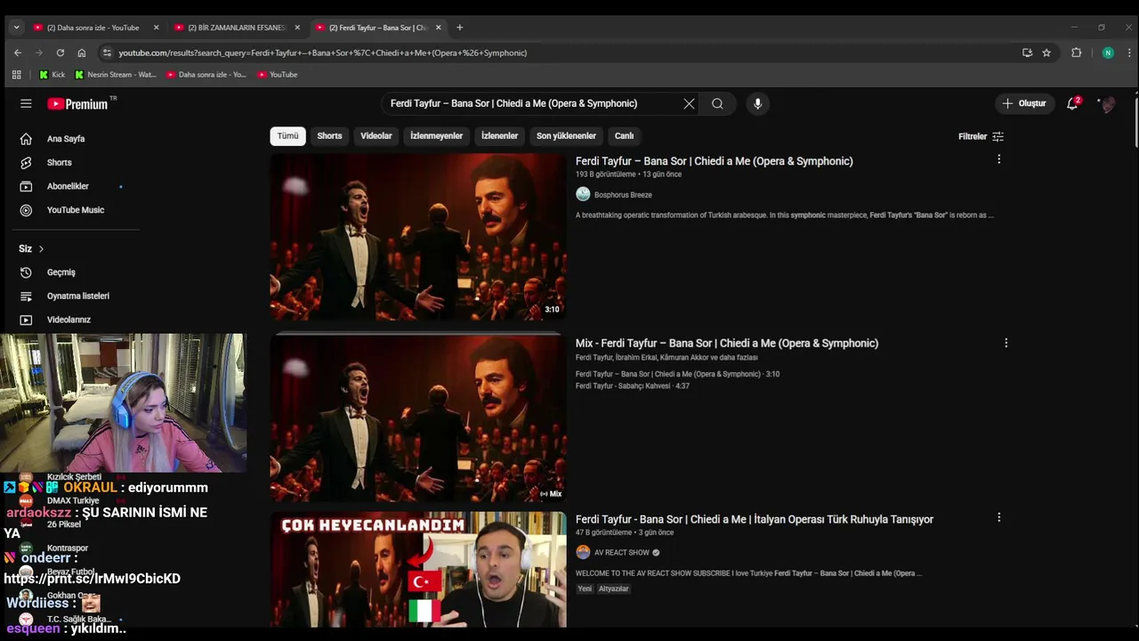Open the ÇOK HEYECANLANDIM reaction thumbnail
This screenshot has width=1139, height=641.
coord(418,570)
